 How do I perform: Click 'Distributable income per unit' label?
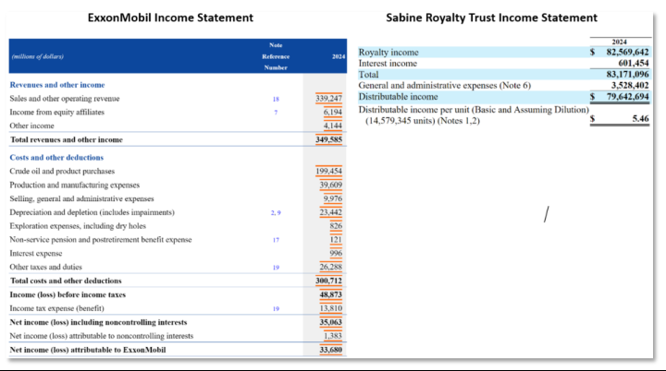tap(474, 115)
